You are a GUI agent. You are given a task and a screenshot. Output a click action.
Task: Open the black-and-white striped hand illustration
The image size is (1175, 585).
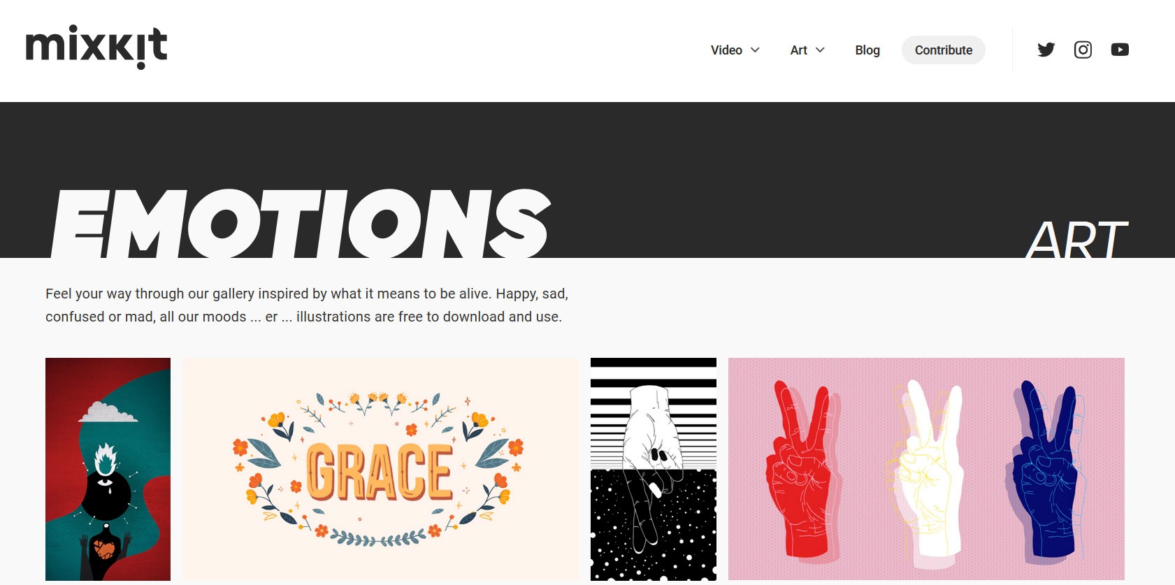coord(654,469)
